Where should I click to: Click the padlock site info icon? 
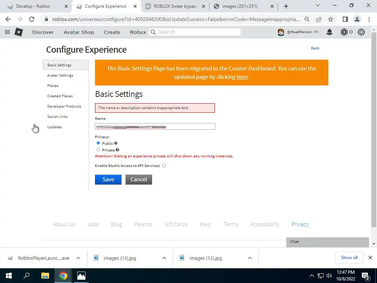point(46,19)
